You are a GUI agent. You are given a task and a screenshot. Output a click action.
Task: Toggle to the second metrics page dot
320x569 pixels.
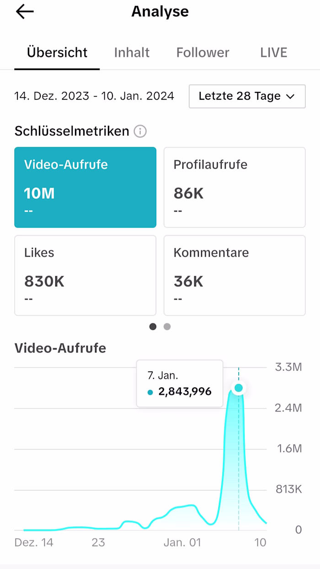(167, 327)
